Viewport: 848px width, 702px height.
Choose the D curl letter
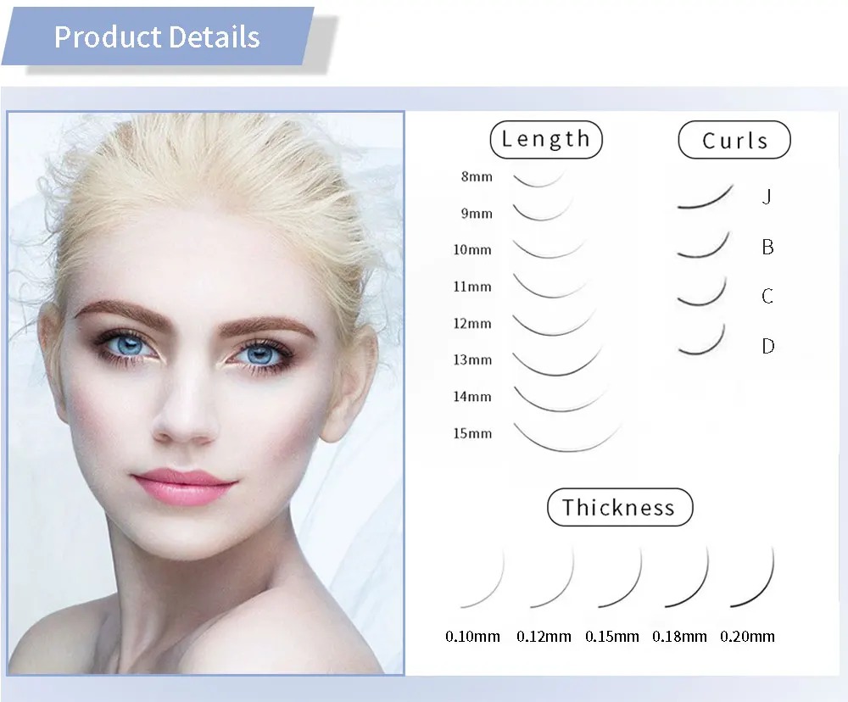tap(768, 346)
